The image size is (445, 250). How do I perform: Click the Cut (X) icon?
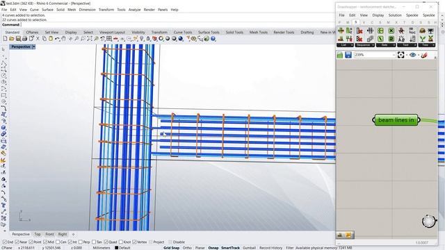point(38,39)
